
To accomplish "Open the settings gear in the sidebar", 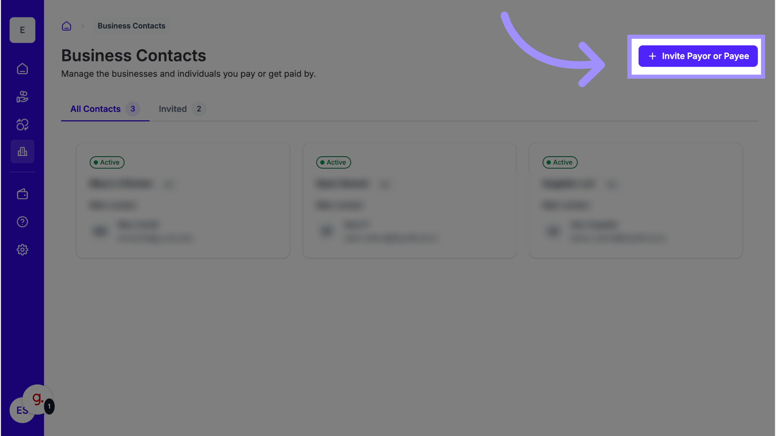I will point(22,249).
